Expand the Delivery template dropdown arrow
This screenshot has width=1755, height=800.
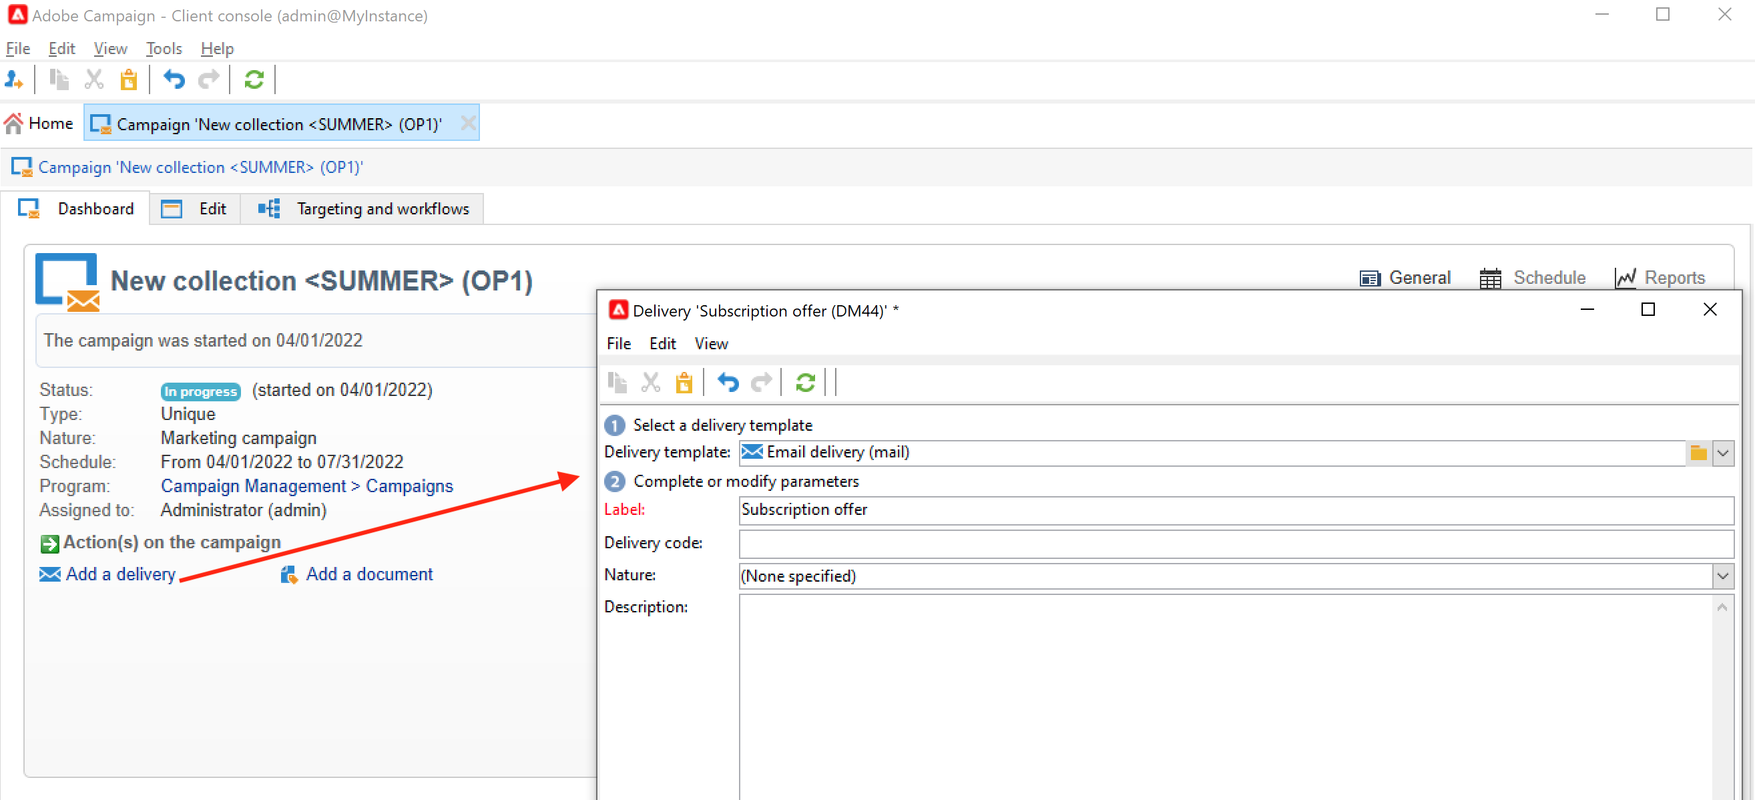[1723, 453]
